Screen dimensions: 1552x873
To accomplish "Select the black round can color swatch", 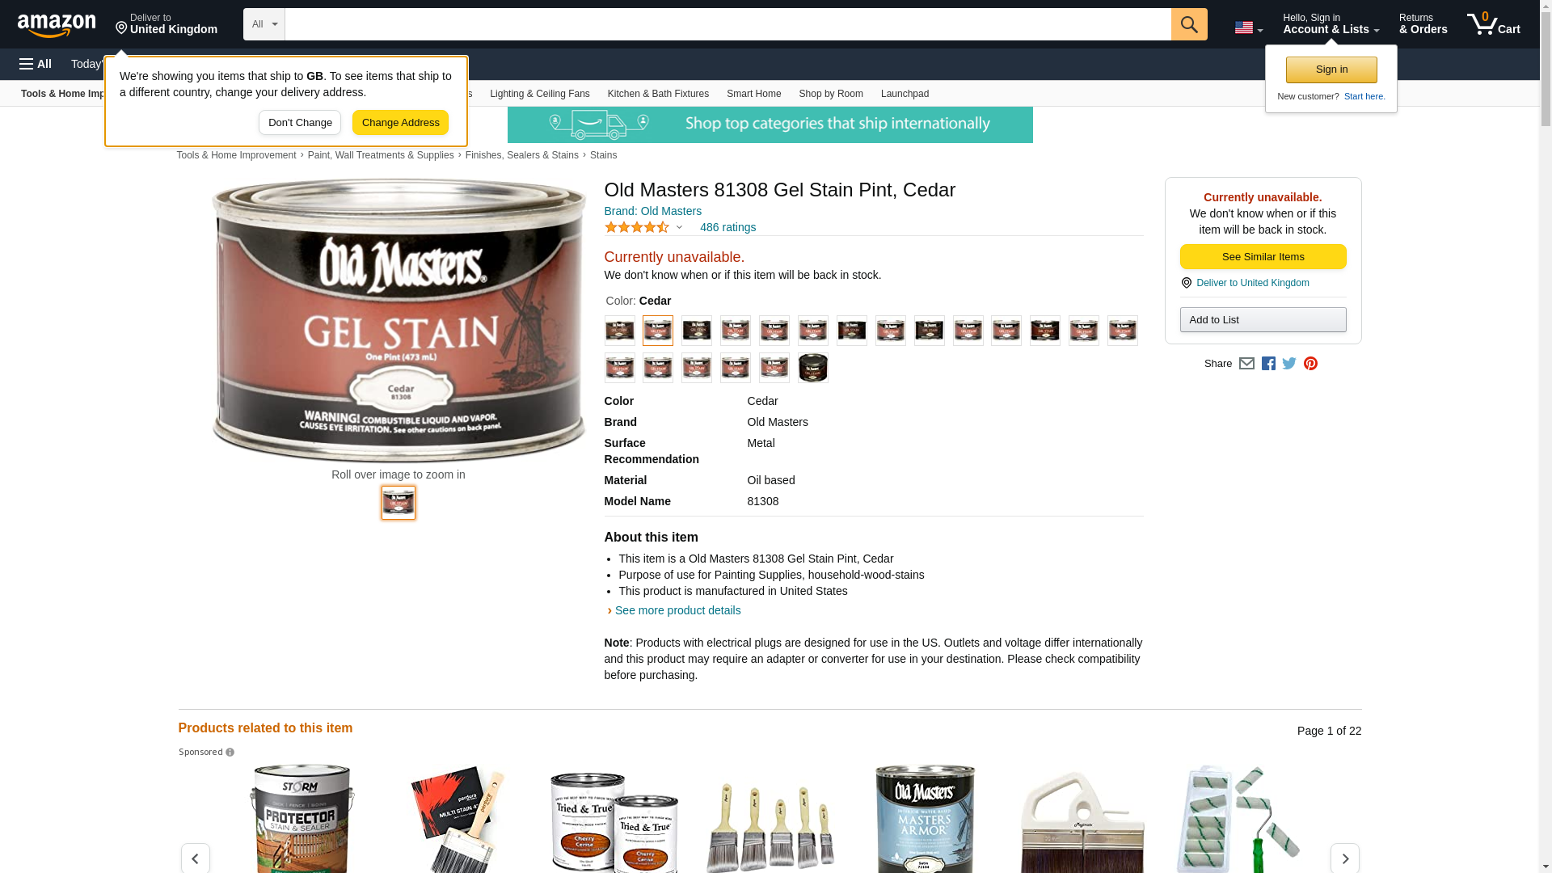I will pos(812,368).
